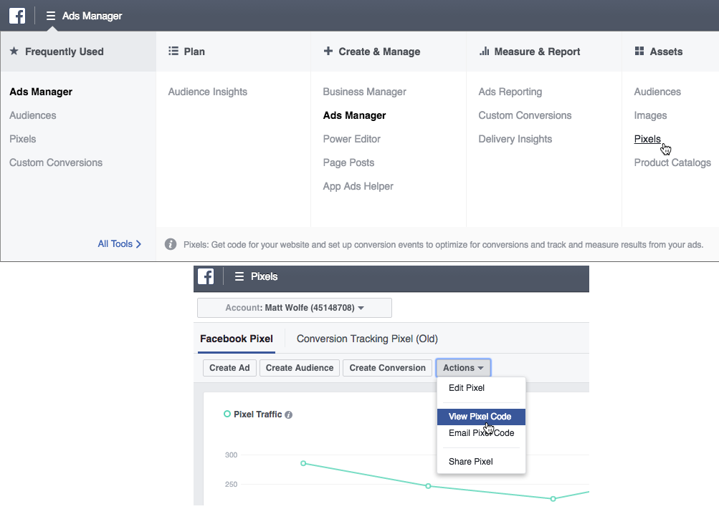The height and width of the screenshot is (514, 719).
Task: Click Facebook logo in Ads Manager bar
Action: coord(17,16)
